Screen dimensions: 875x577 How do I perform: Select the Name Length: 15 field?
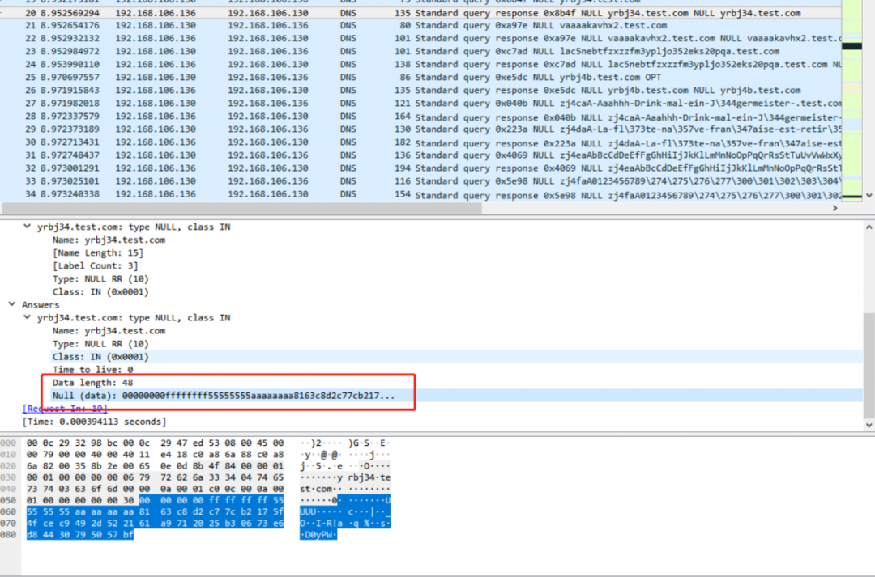click(98, 253)
